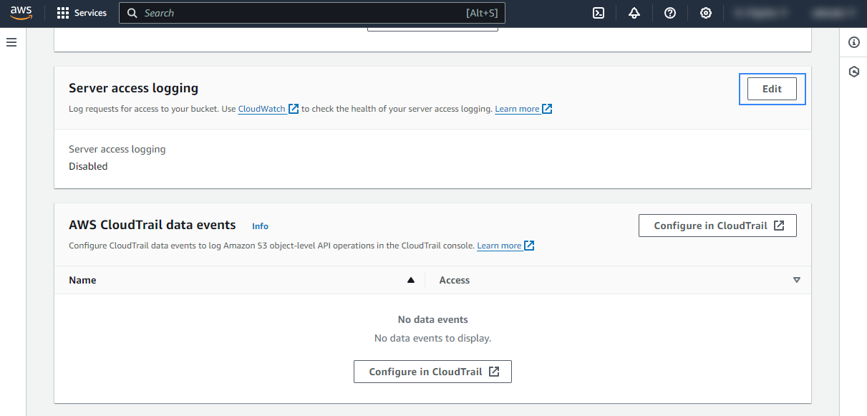Viewport: 867px width, 416px height.
Task: Sort the Access column using its triangle
Action: pyautogui.click(x=796, y=280)
